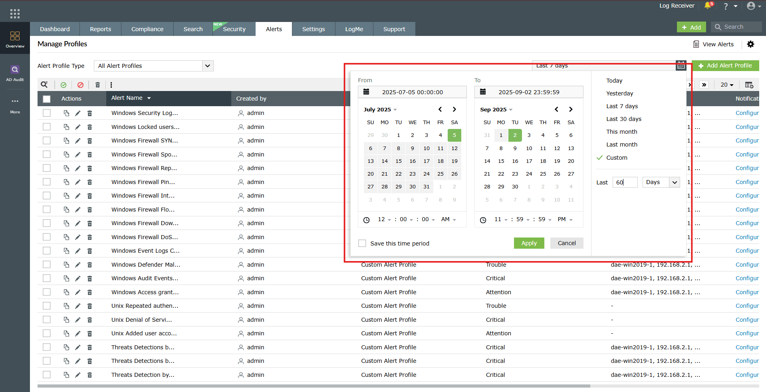
Task: Edit the Windows Defender Mal profile
Action: pyautogui.click(x=77, y=265)
